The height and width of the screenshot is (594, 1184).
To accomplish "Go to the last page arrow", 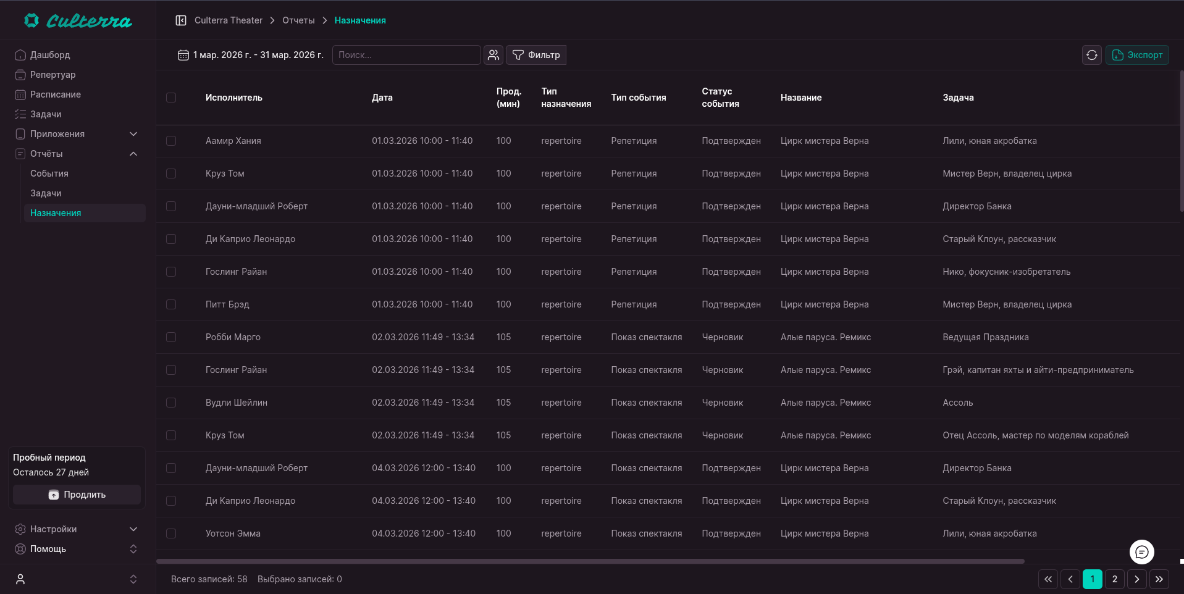I will (1159, 579).
